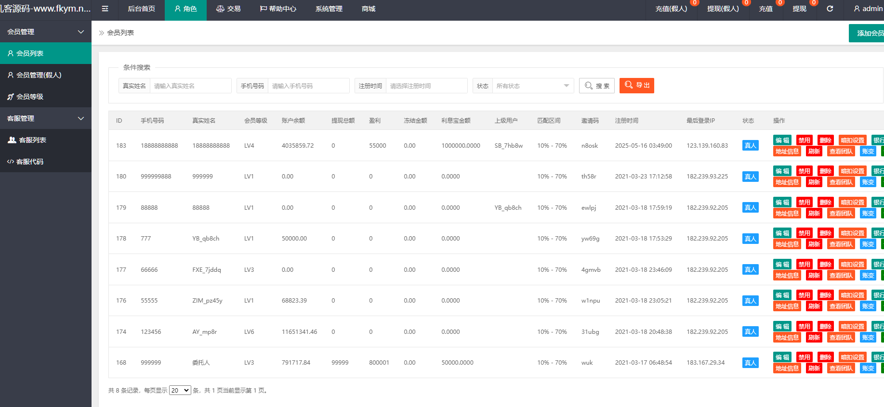
Task: Click 禁用 to disable member 180
Action: (x=804, y=171)
